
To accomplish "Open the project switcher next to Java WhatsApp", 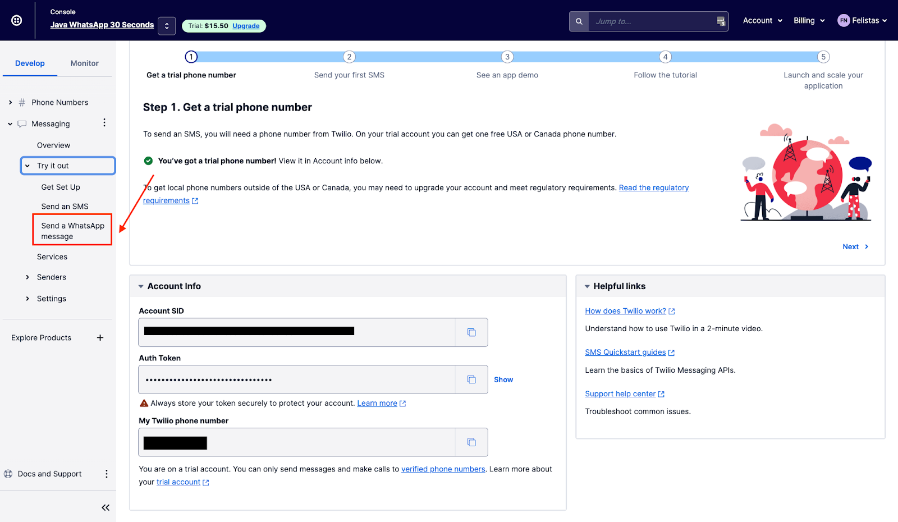I will [x=167, y=26].
